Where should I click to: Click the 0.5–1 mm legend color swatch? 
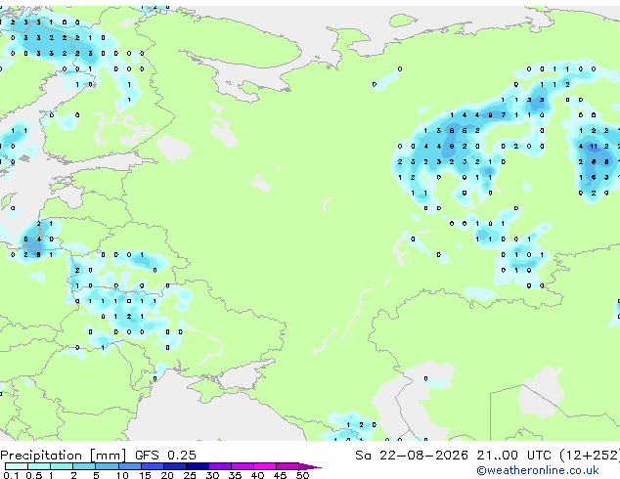(39, 466)
